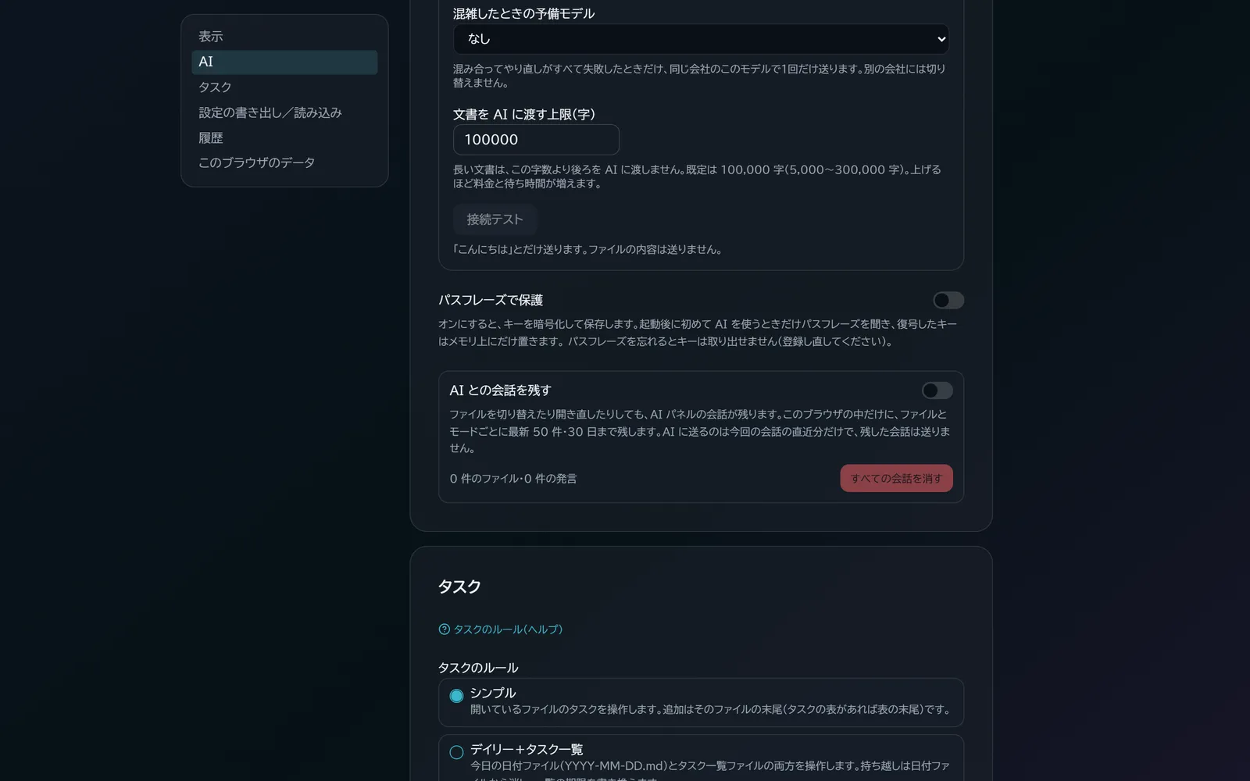Go to タスク in the settings sidebar
This screenshot has height=781, width=1250.
284,87
